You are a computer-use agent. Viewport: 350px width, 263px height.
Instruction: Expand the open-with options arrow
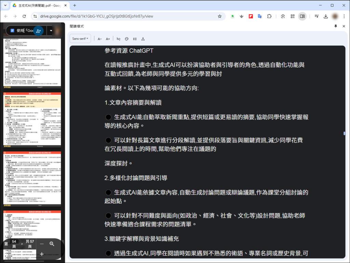click(51, 30)
